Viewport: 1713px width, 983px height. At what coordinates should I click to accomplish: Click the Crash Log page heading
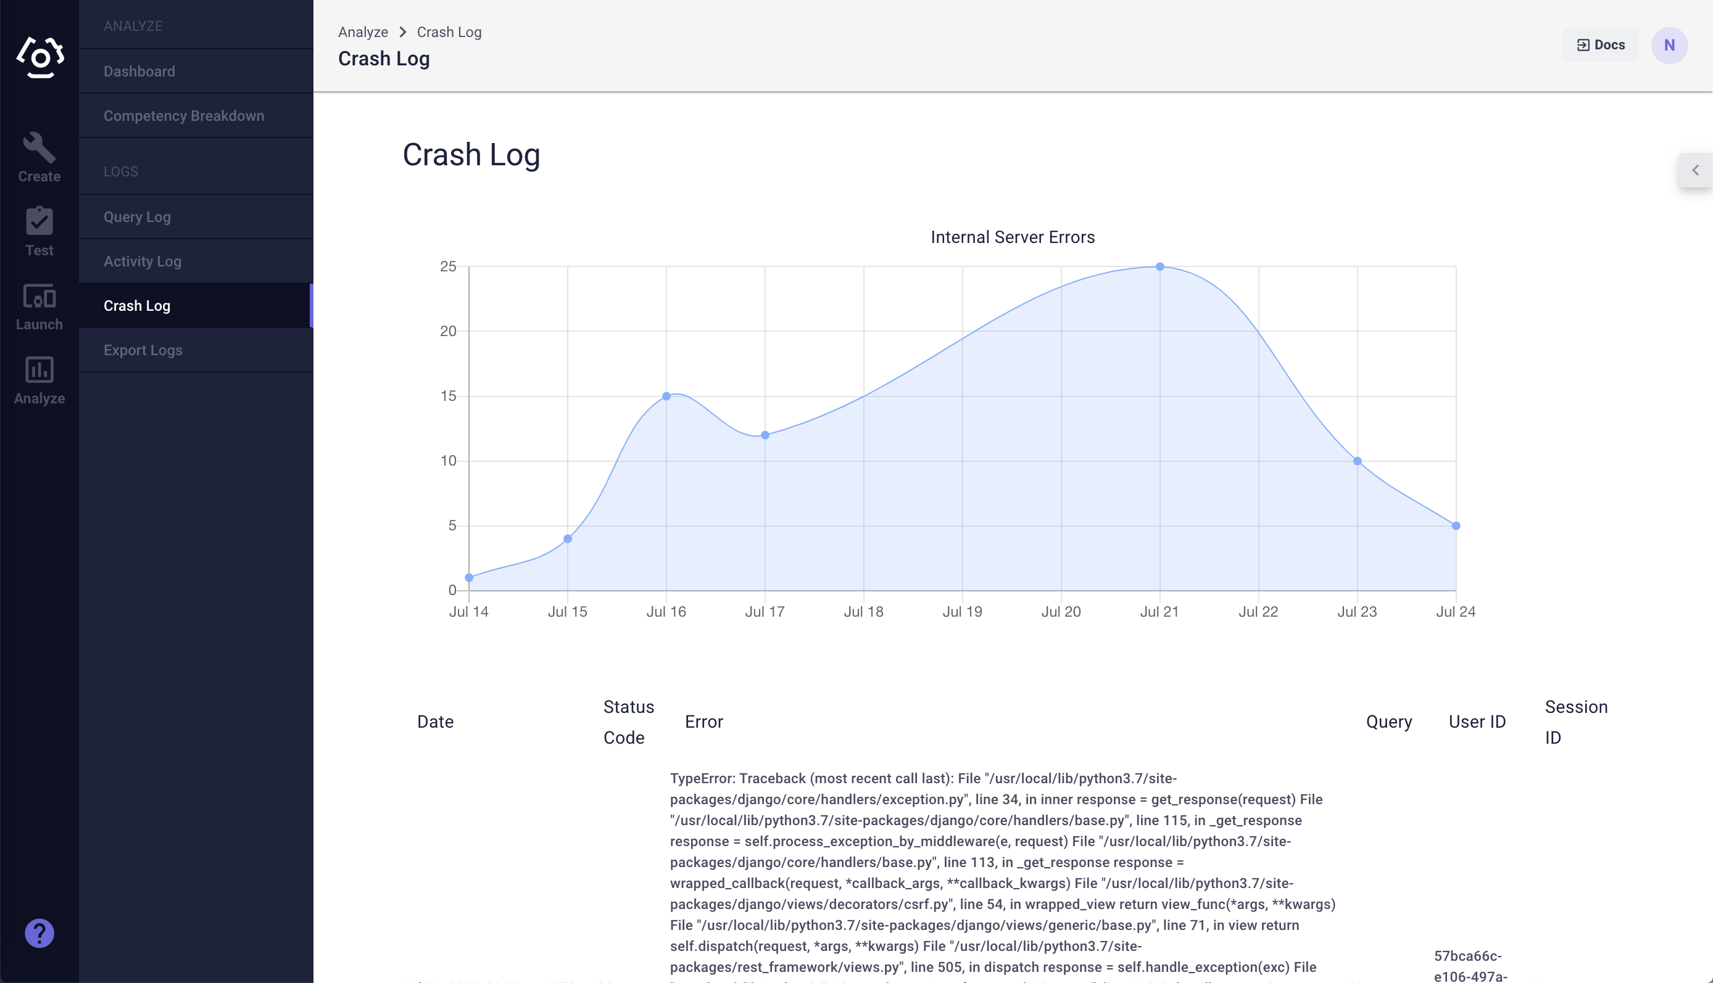pyautogui.click(x=471, y=155)
